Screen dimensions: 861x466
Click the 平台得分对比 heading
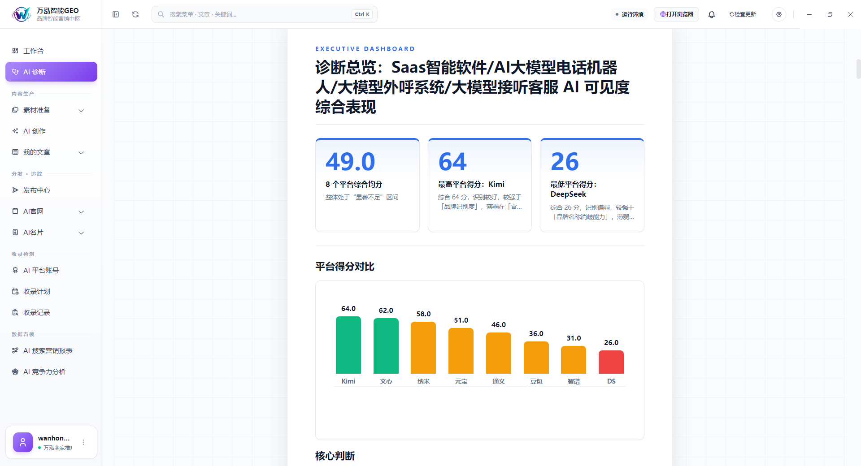(x=345, y=267)
